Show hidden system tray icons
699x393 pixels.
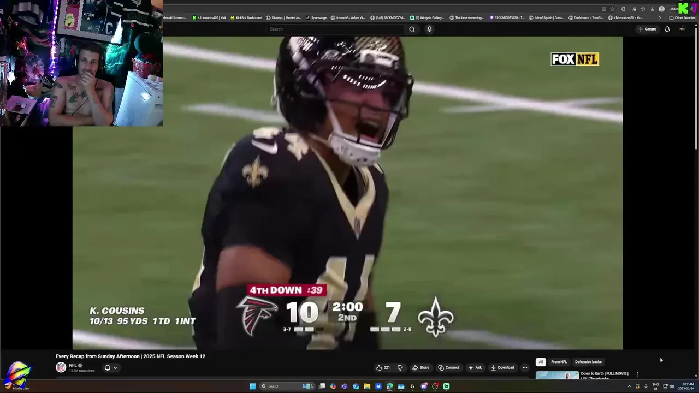pos(629,386)
